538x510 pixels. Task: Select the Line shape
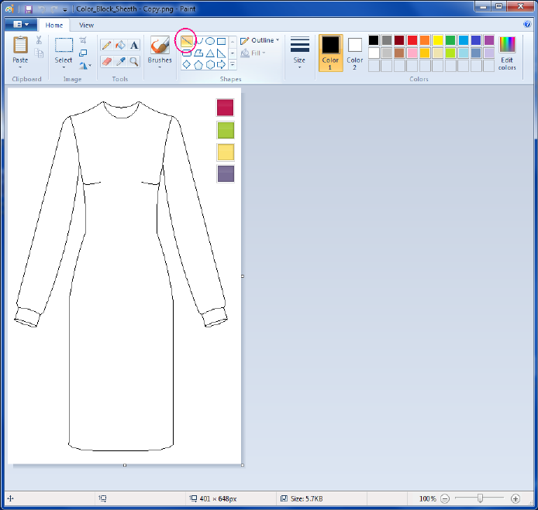pos(186,42)
